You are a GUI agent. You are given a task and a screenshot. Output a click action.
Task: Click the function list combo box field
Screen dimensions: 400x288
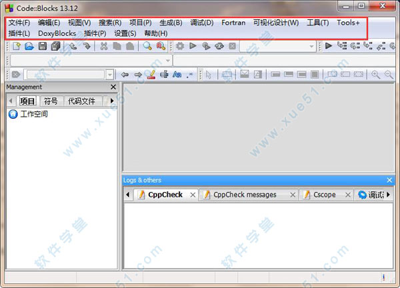[x=284, y=61]
